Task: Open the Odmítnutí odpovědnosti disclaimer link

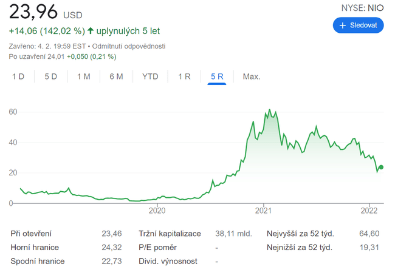Action: click(129, 46)
